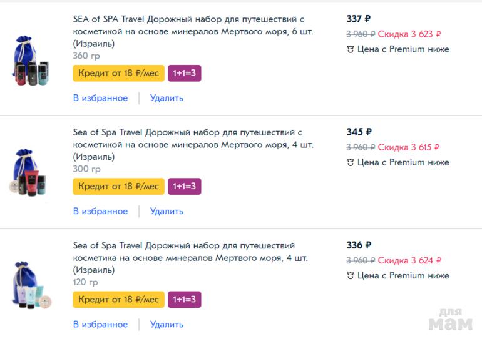Click credit badge on the 120 гр item
The height and width of the screenshot is (339, 482).
coord(118,300)
